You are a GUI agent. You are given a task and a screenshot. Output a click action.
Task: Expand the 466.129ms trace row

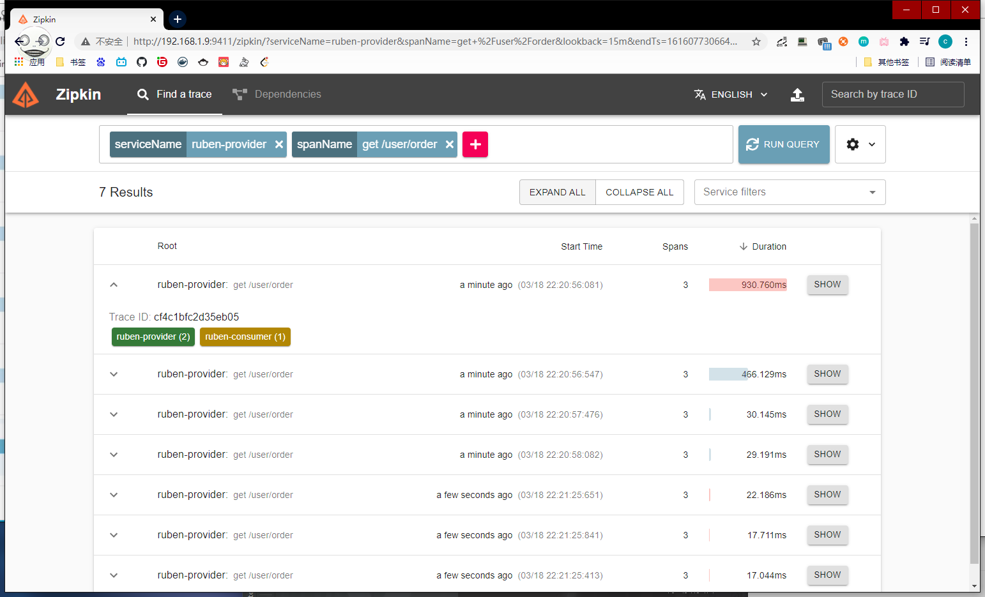[x=114, y=374]
